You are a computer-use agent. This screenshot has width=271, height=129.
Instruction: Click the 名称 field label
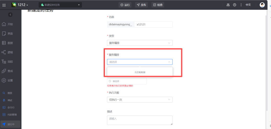coord(112,17)
